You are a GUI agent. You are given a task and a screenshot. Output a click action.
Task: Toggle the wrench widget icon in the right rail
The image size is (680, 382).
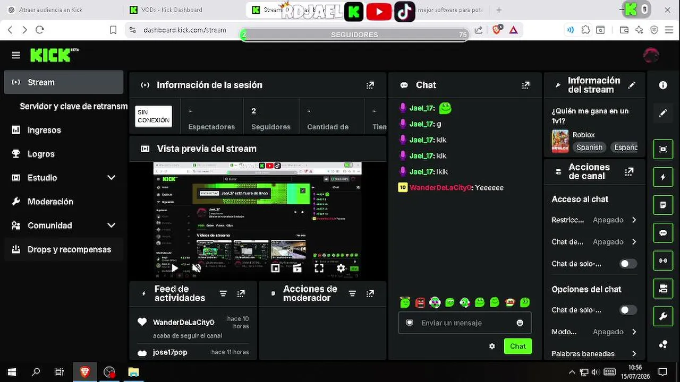coord(663,317)
